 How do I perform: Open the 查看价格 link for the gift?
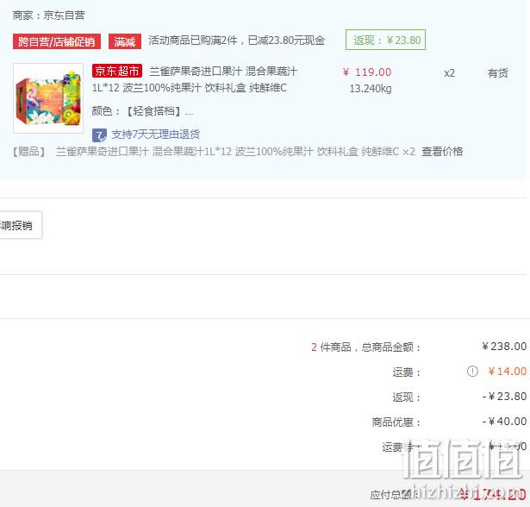(x=442, y=151)
